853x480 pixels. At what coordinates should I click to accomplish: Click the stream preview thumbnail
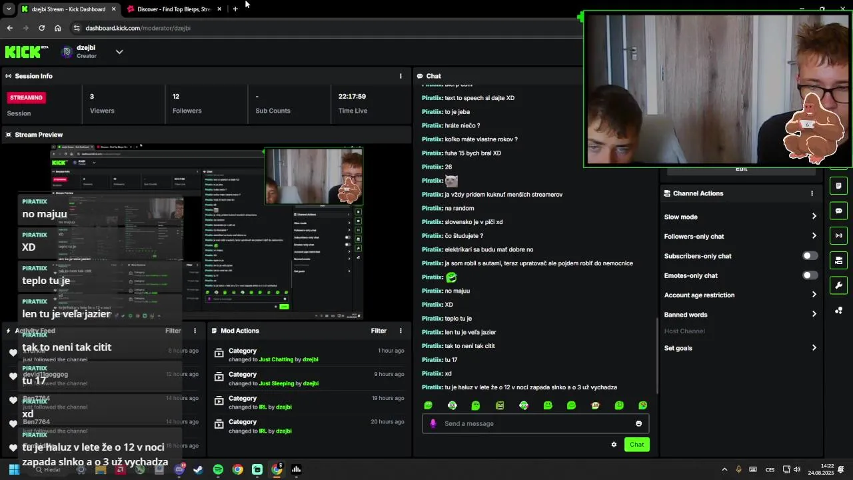pos(207,231)
